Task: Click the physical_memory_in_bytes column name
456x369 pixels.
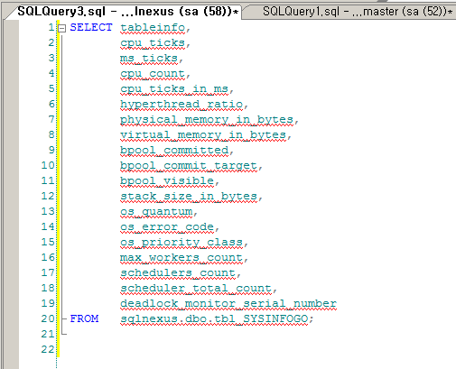Action: (207, 120)
